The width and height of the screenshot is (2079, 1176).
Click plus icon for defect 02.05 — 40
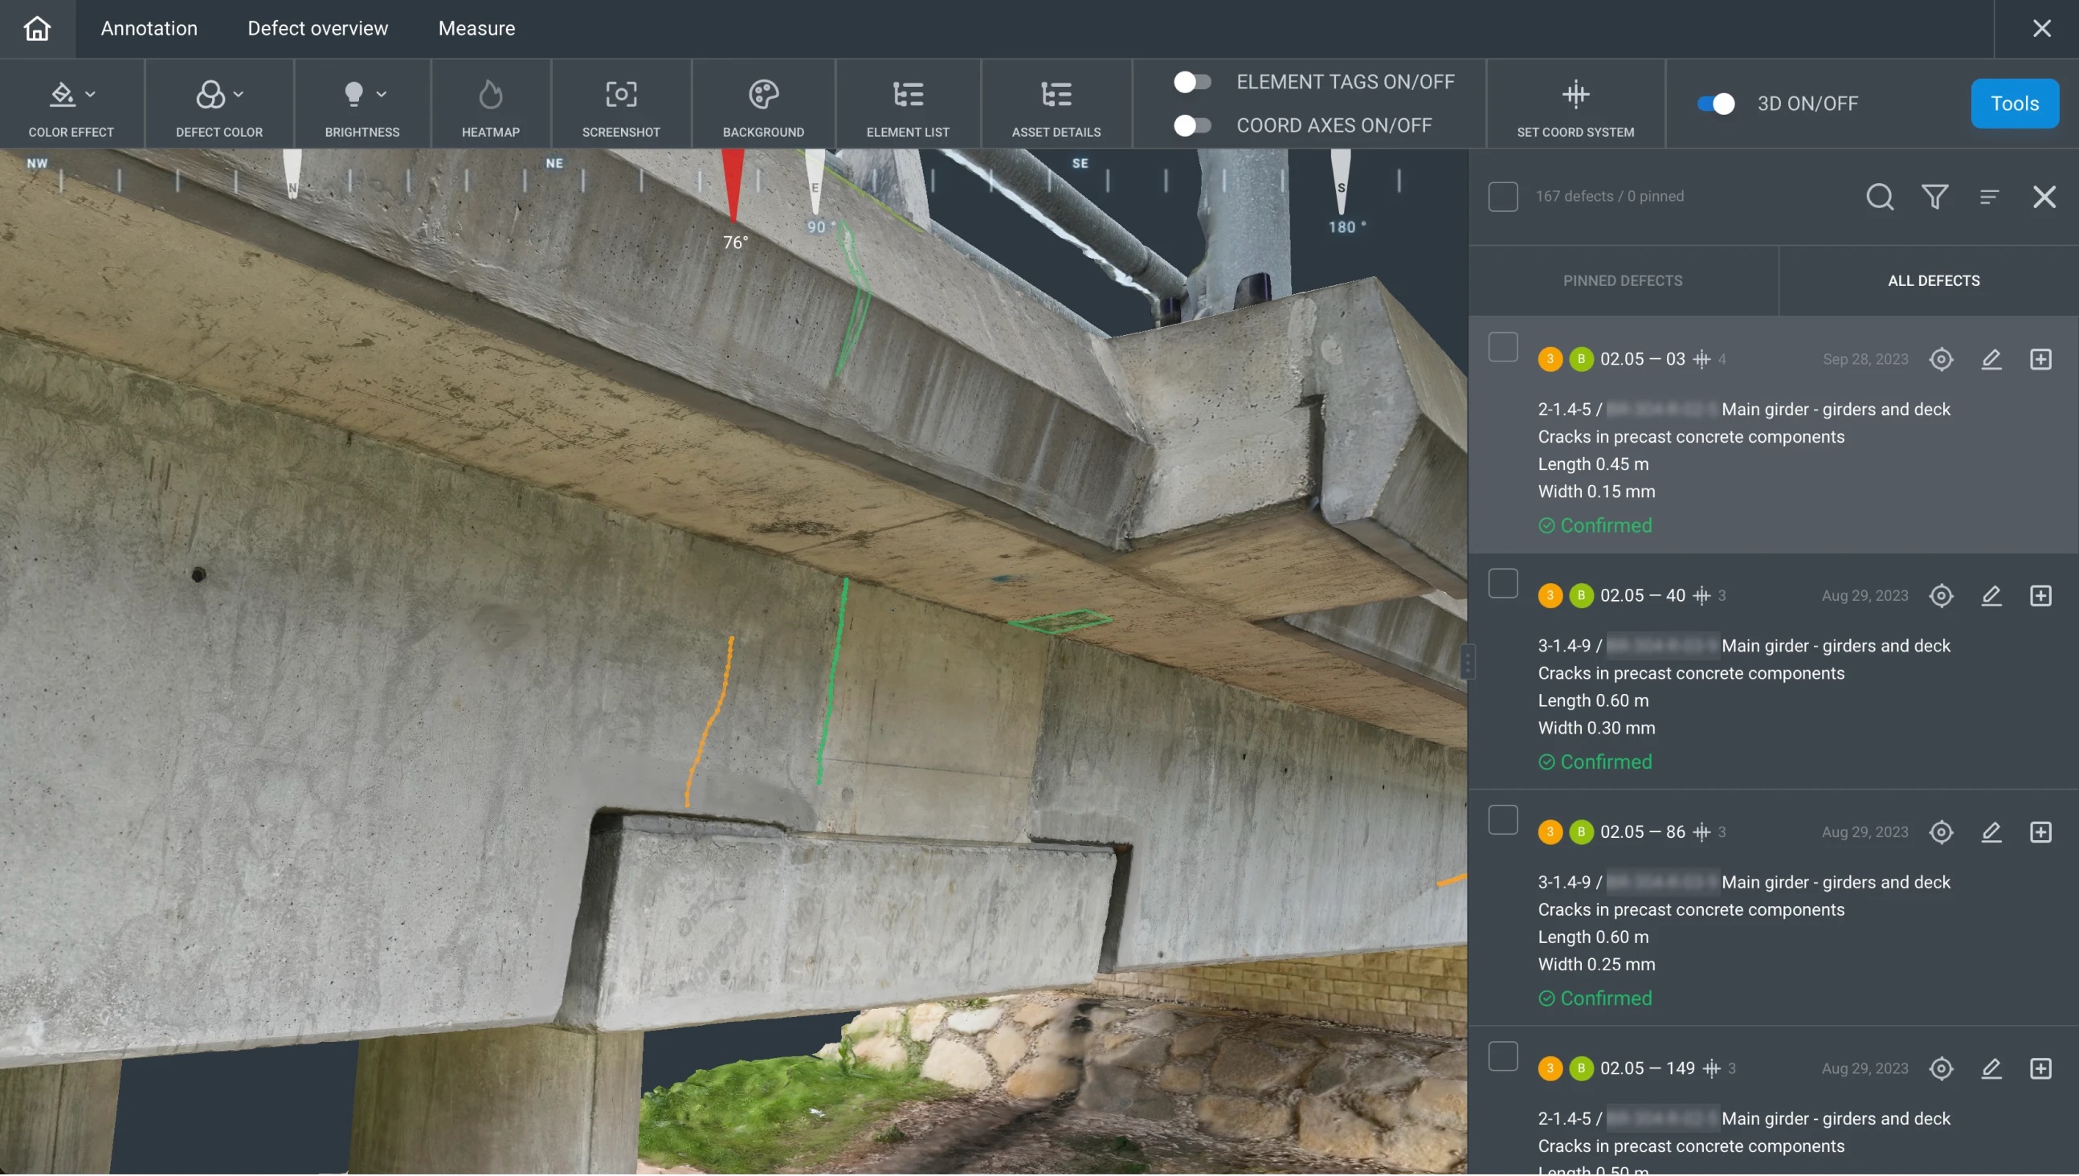tap(2040, 596)
